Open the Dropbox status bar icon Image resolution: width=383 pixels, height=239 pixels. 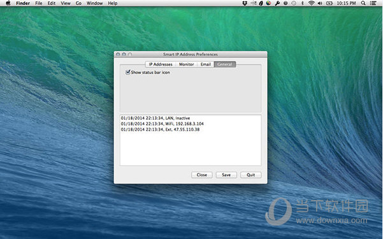245,3
